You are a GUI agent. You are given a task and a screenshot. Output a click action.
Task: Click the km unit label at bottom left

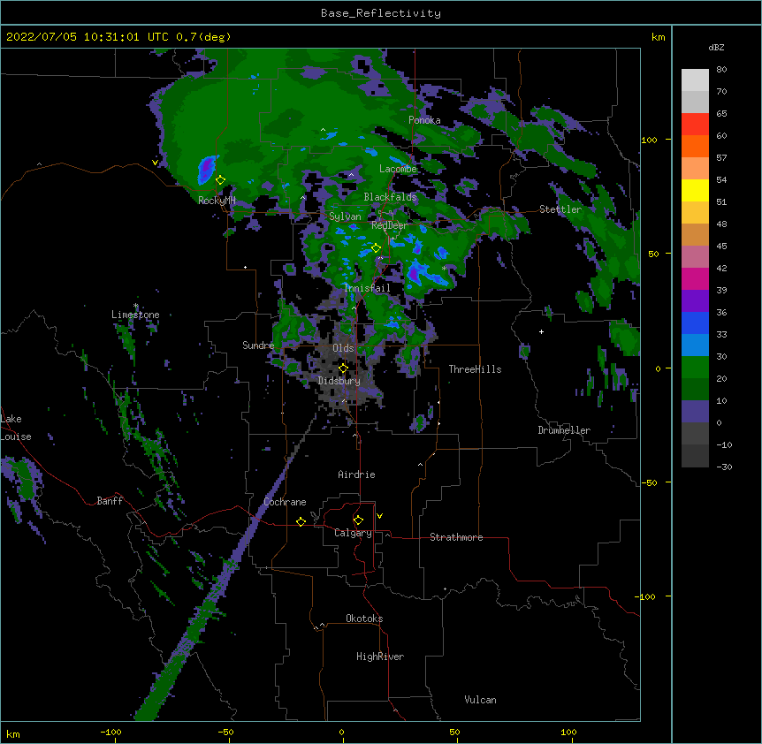point(13,733)
